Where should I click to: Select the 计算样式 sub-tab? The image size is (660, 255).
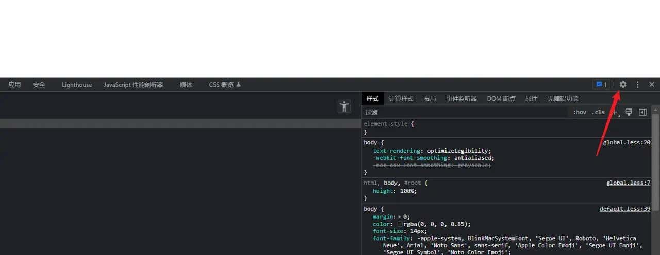tap(401, 98)
